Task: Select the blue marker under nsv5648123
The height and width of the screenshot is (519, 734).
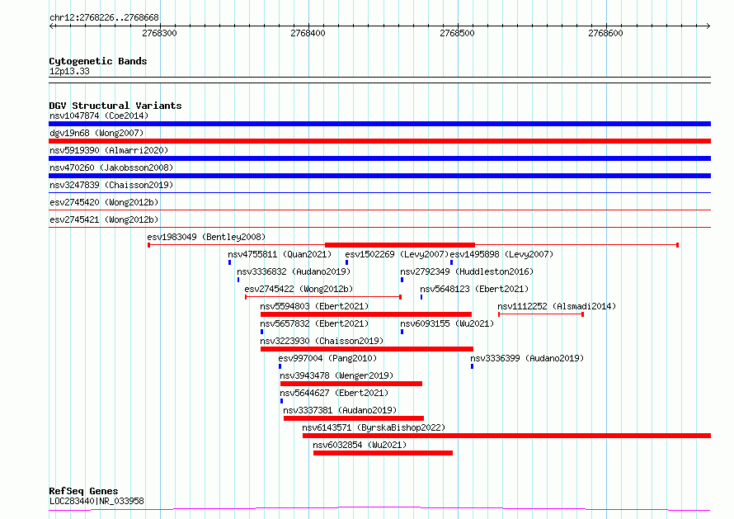Action: pos(421,297)
